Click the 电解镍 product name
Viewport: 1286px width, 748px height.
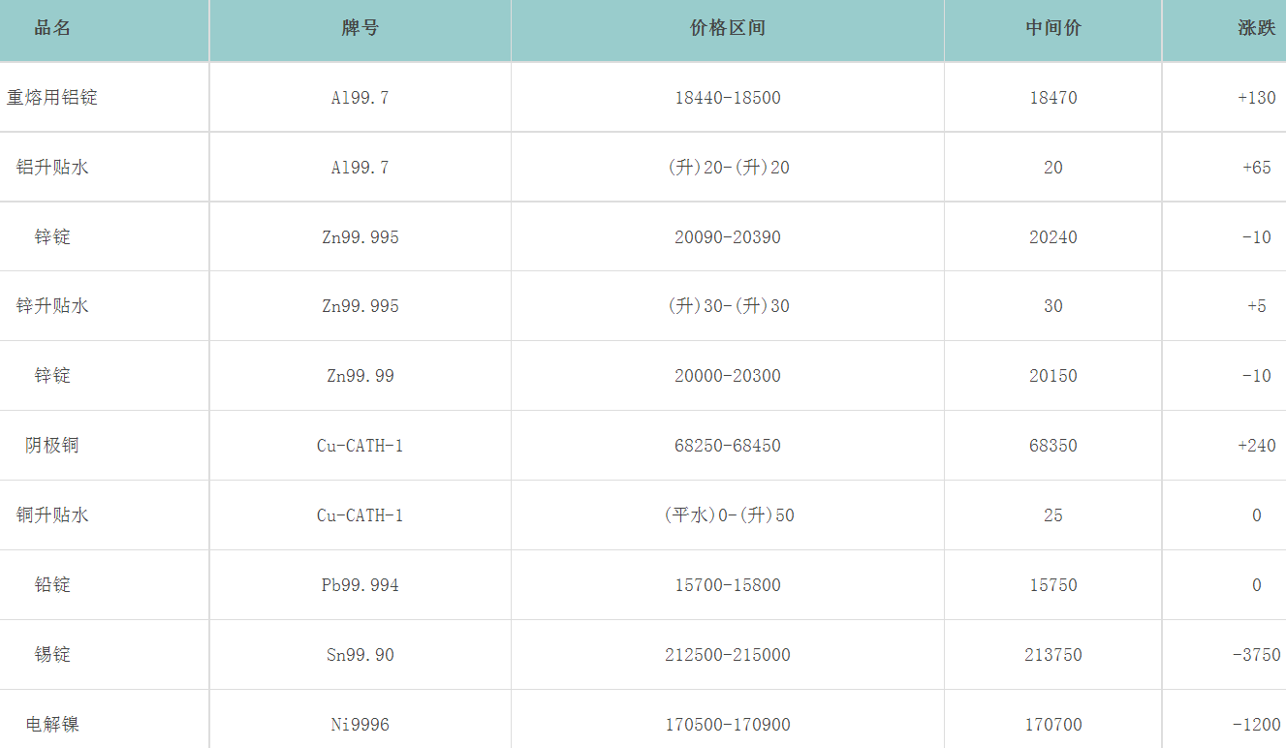52,725
